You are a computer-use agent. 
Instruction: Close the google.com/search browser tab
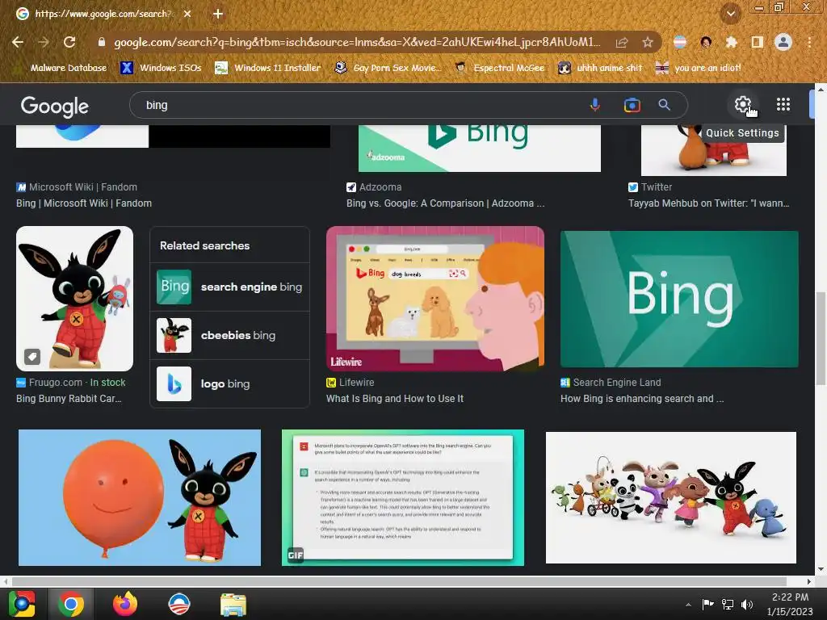[x=187, y=14]
